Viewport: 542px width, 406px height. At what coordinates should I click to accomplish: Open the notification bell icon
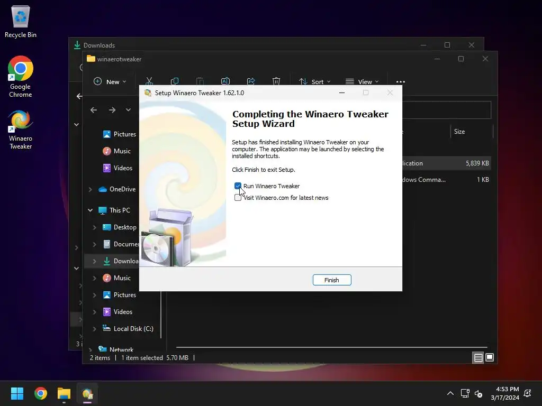528,393
